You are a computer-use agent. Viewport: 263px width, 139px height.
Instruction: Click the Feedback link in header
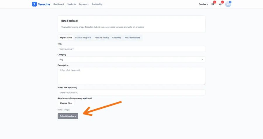(x=203, y=4)
